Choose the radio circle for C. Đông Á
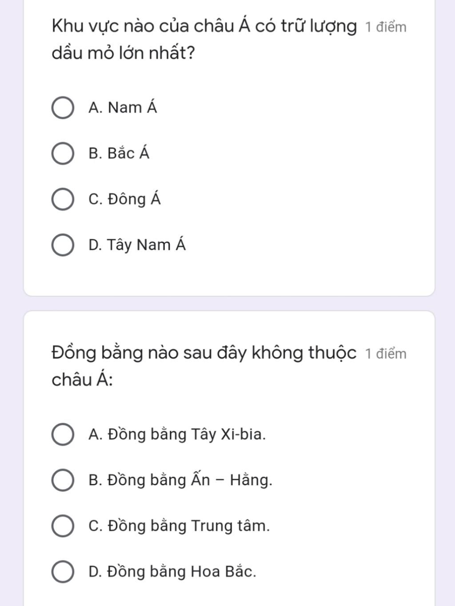455x606 pixels. pos(63,199)
